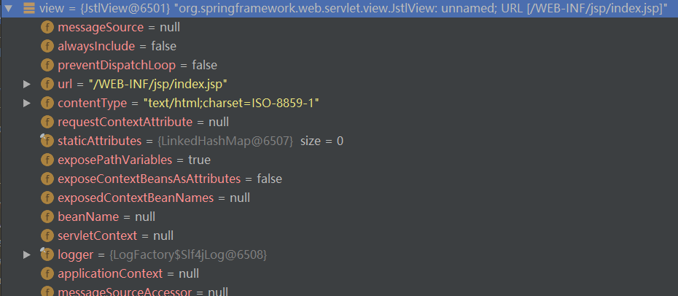Click the staticAttributes field icon
This screenshot has width=678, height=296.
[48, 141]
